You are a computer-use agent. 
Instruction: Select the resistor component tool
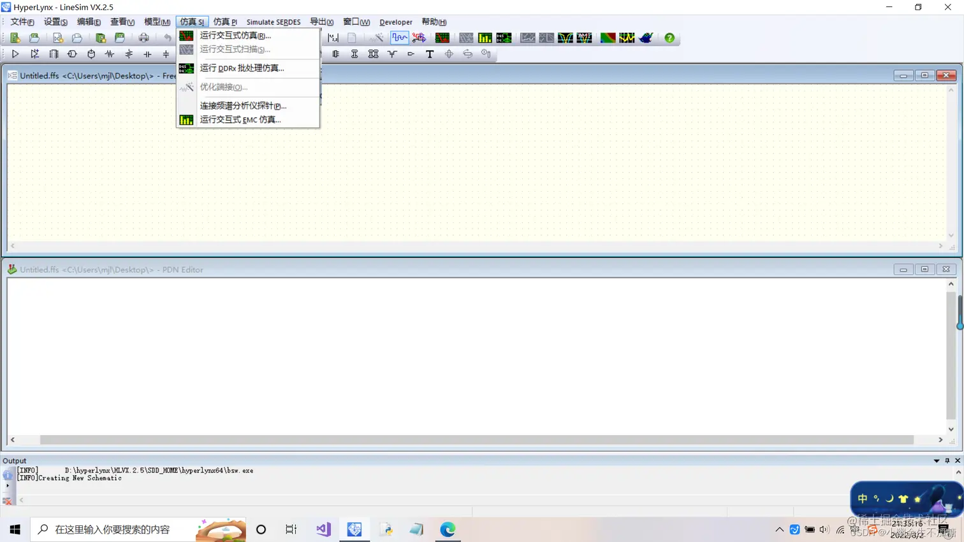point(110,54)
